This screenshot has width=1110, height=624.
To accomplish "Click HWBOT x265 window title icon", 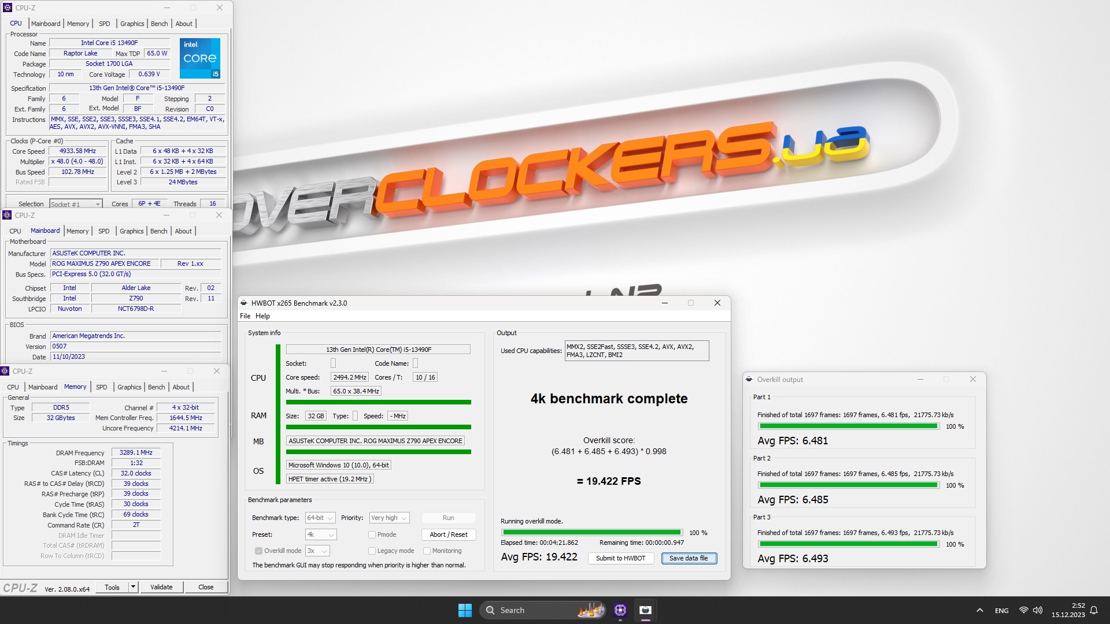I will coord(244,303).
